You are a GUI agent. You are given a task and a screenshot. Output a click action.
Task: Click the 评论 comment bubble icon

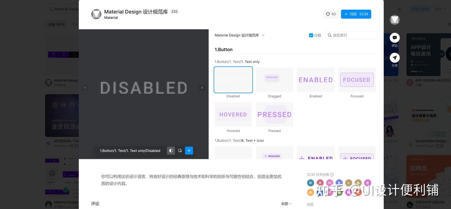pyautogui.click(x=395, y=38)
